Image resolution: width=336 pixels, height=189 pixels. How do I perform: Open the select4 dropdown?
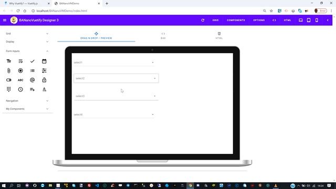click(x=114, y=114)
